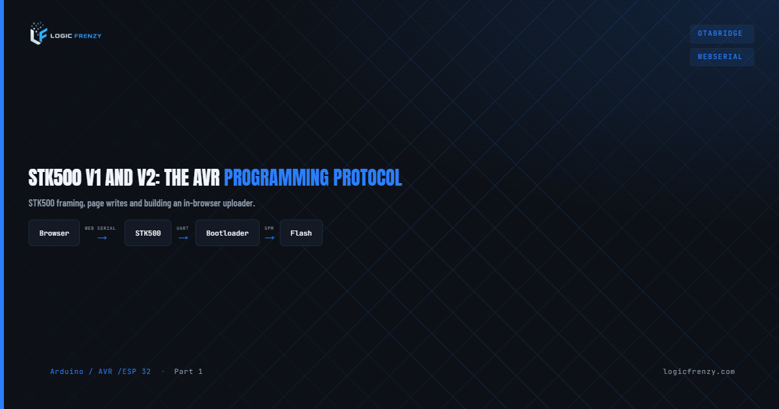Select the WEBSERIAL tag
This screenshot has width=779, height=409.
coord(722,57)
